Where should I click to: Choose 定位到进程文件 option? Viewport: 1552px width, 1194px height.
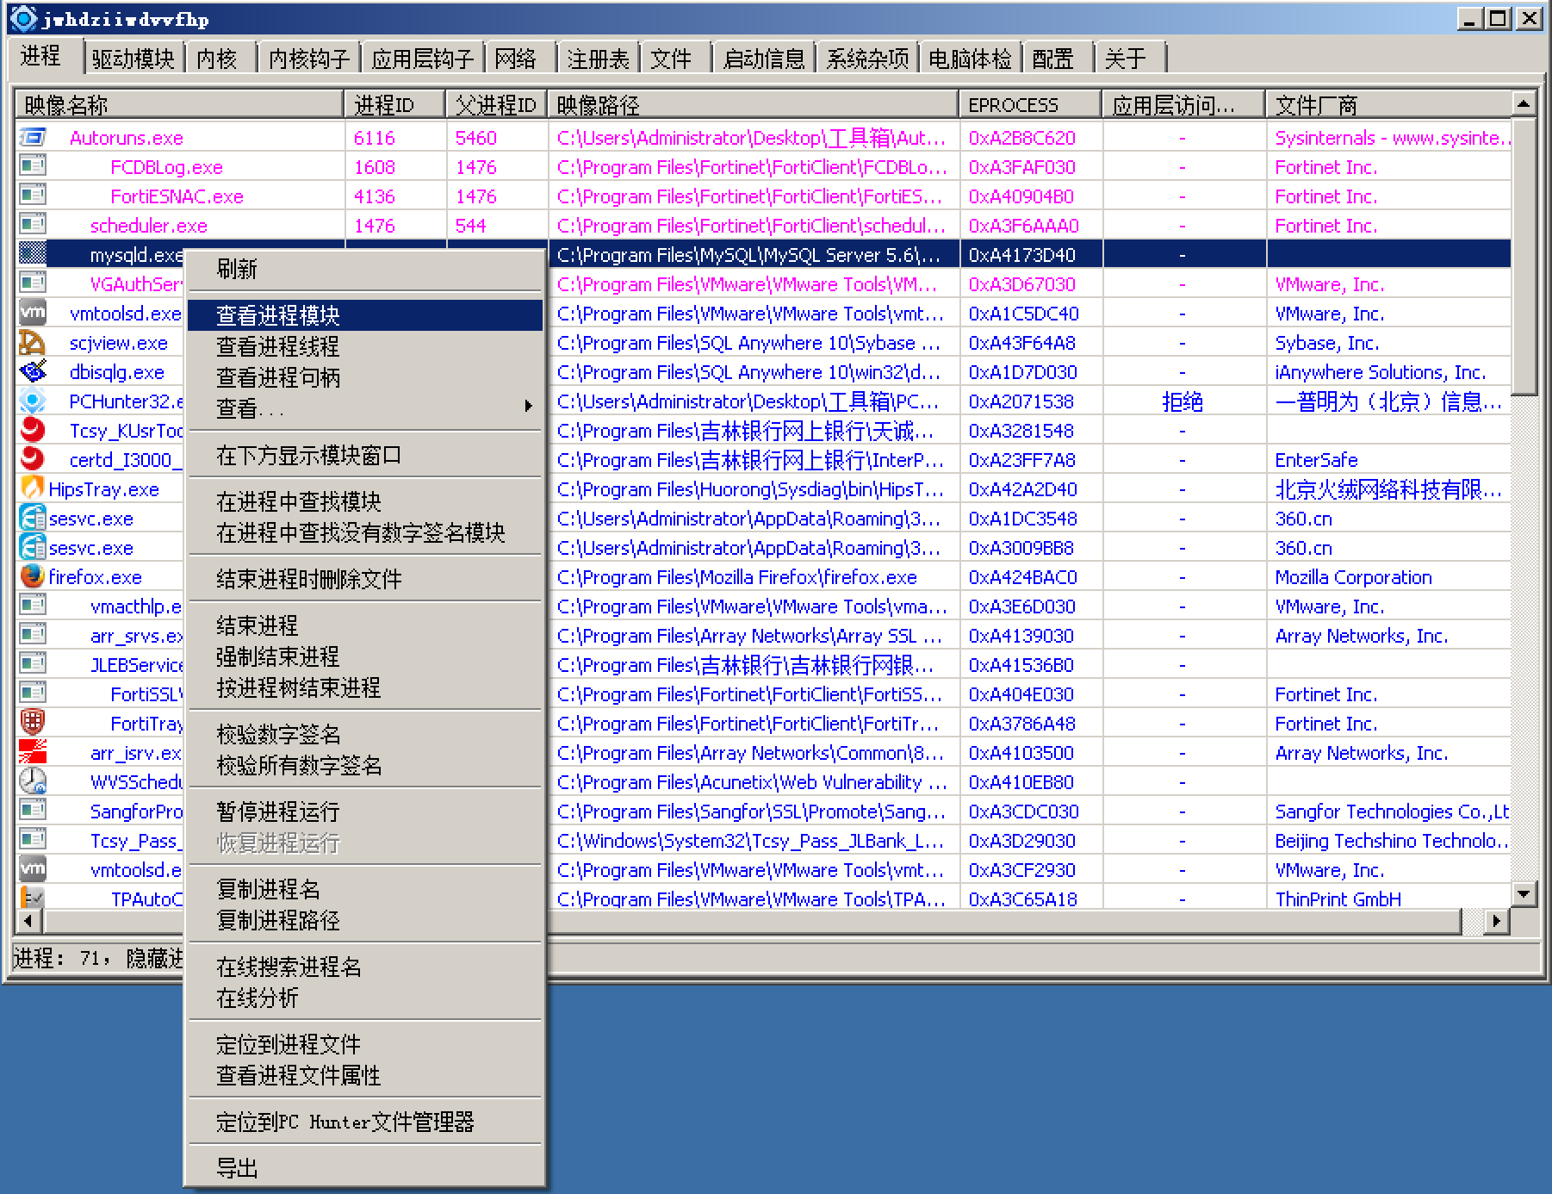365,1044
